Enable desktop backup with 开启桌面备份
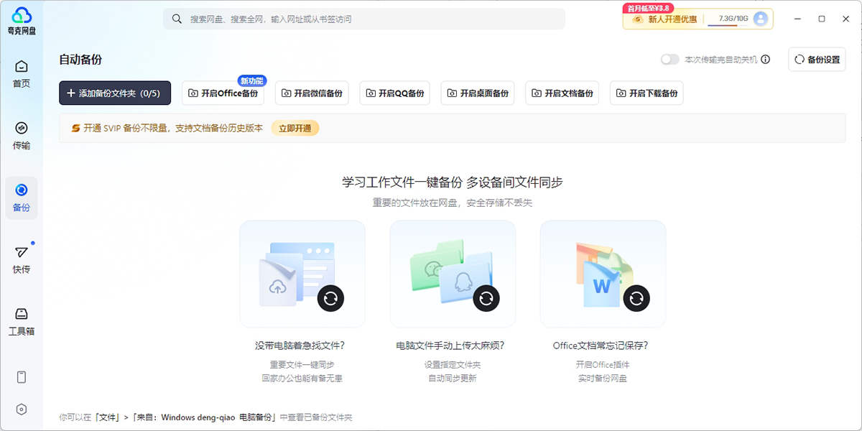Screen dimensions: 862x431 (x=477, y=93)
